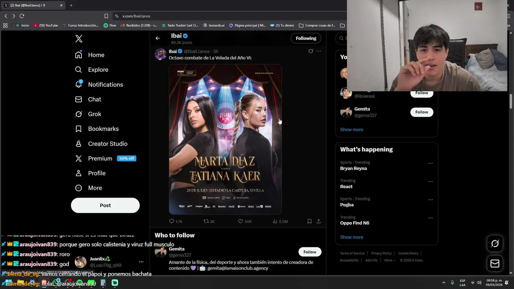Follow @Roiereal in the right sidebar

(422, 93)
